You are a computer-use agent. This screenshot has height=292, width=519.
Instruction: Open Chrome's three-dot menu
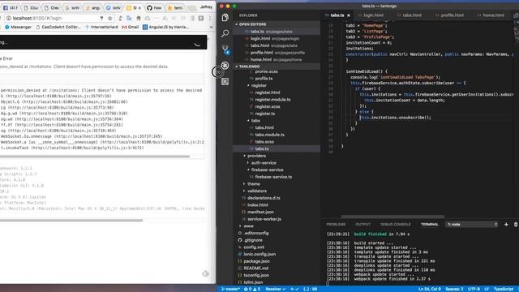(210, 18)
